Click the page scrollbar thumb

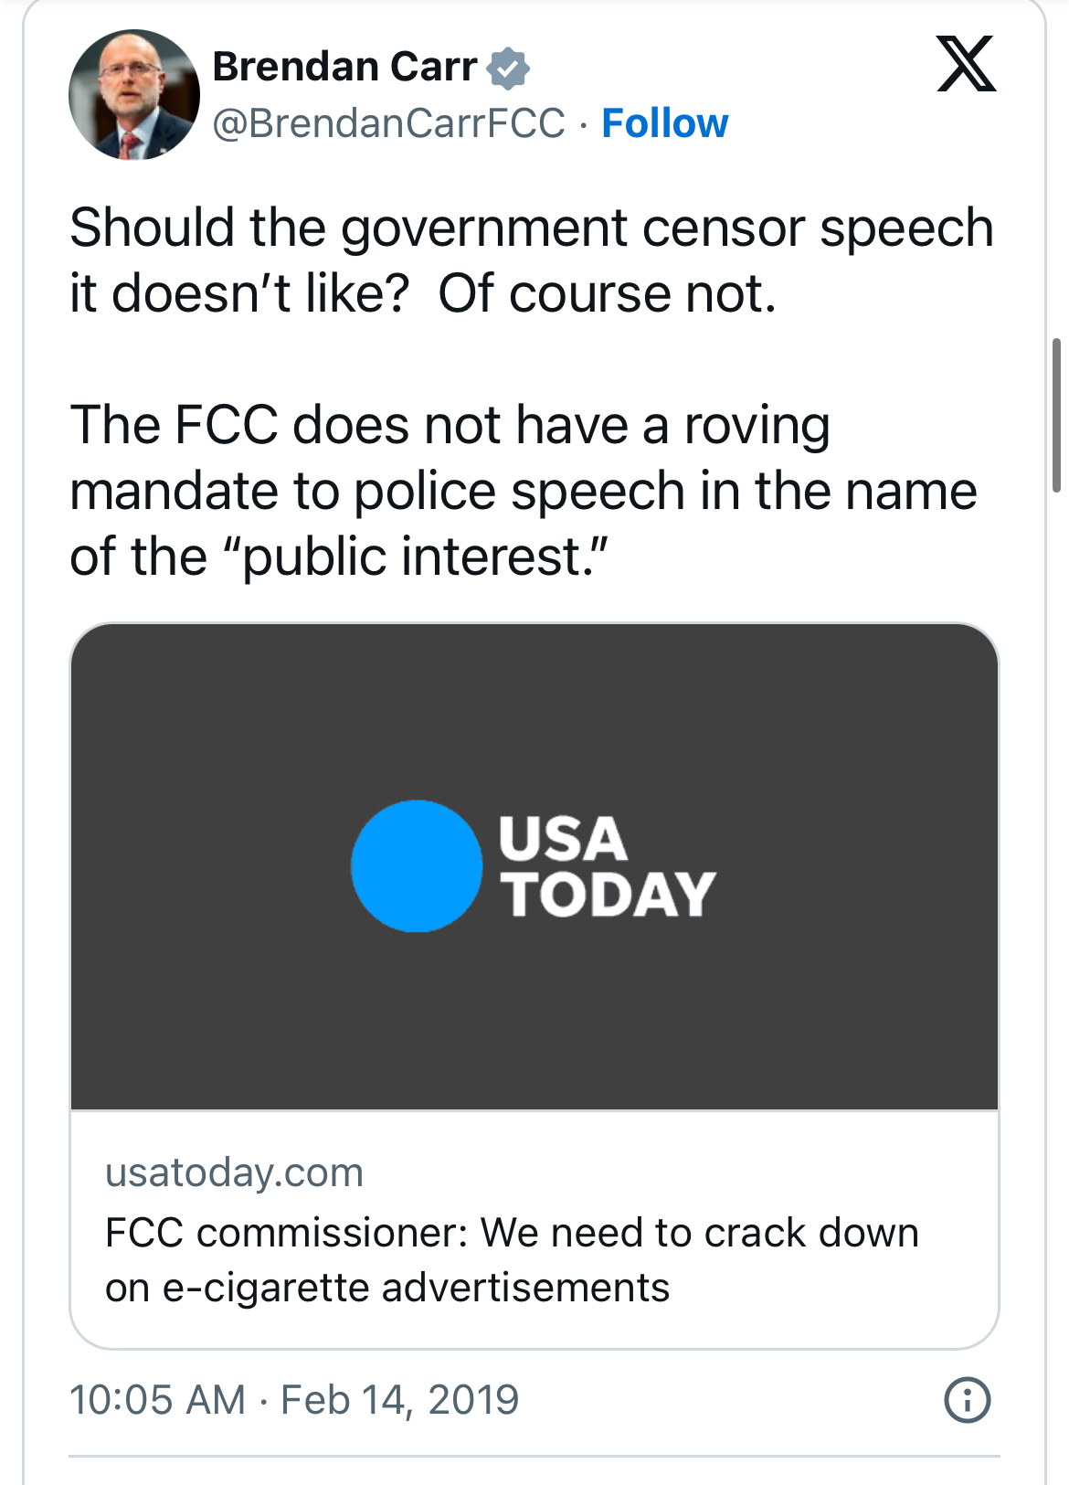tap(1057, 415)
